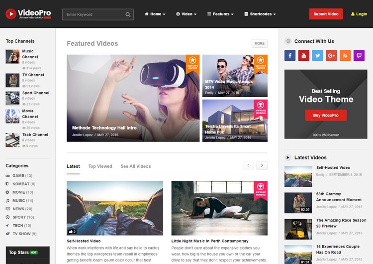Go to next videos with right arrow
This screenshot has width=373, height=264.
(262, 165)
